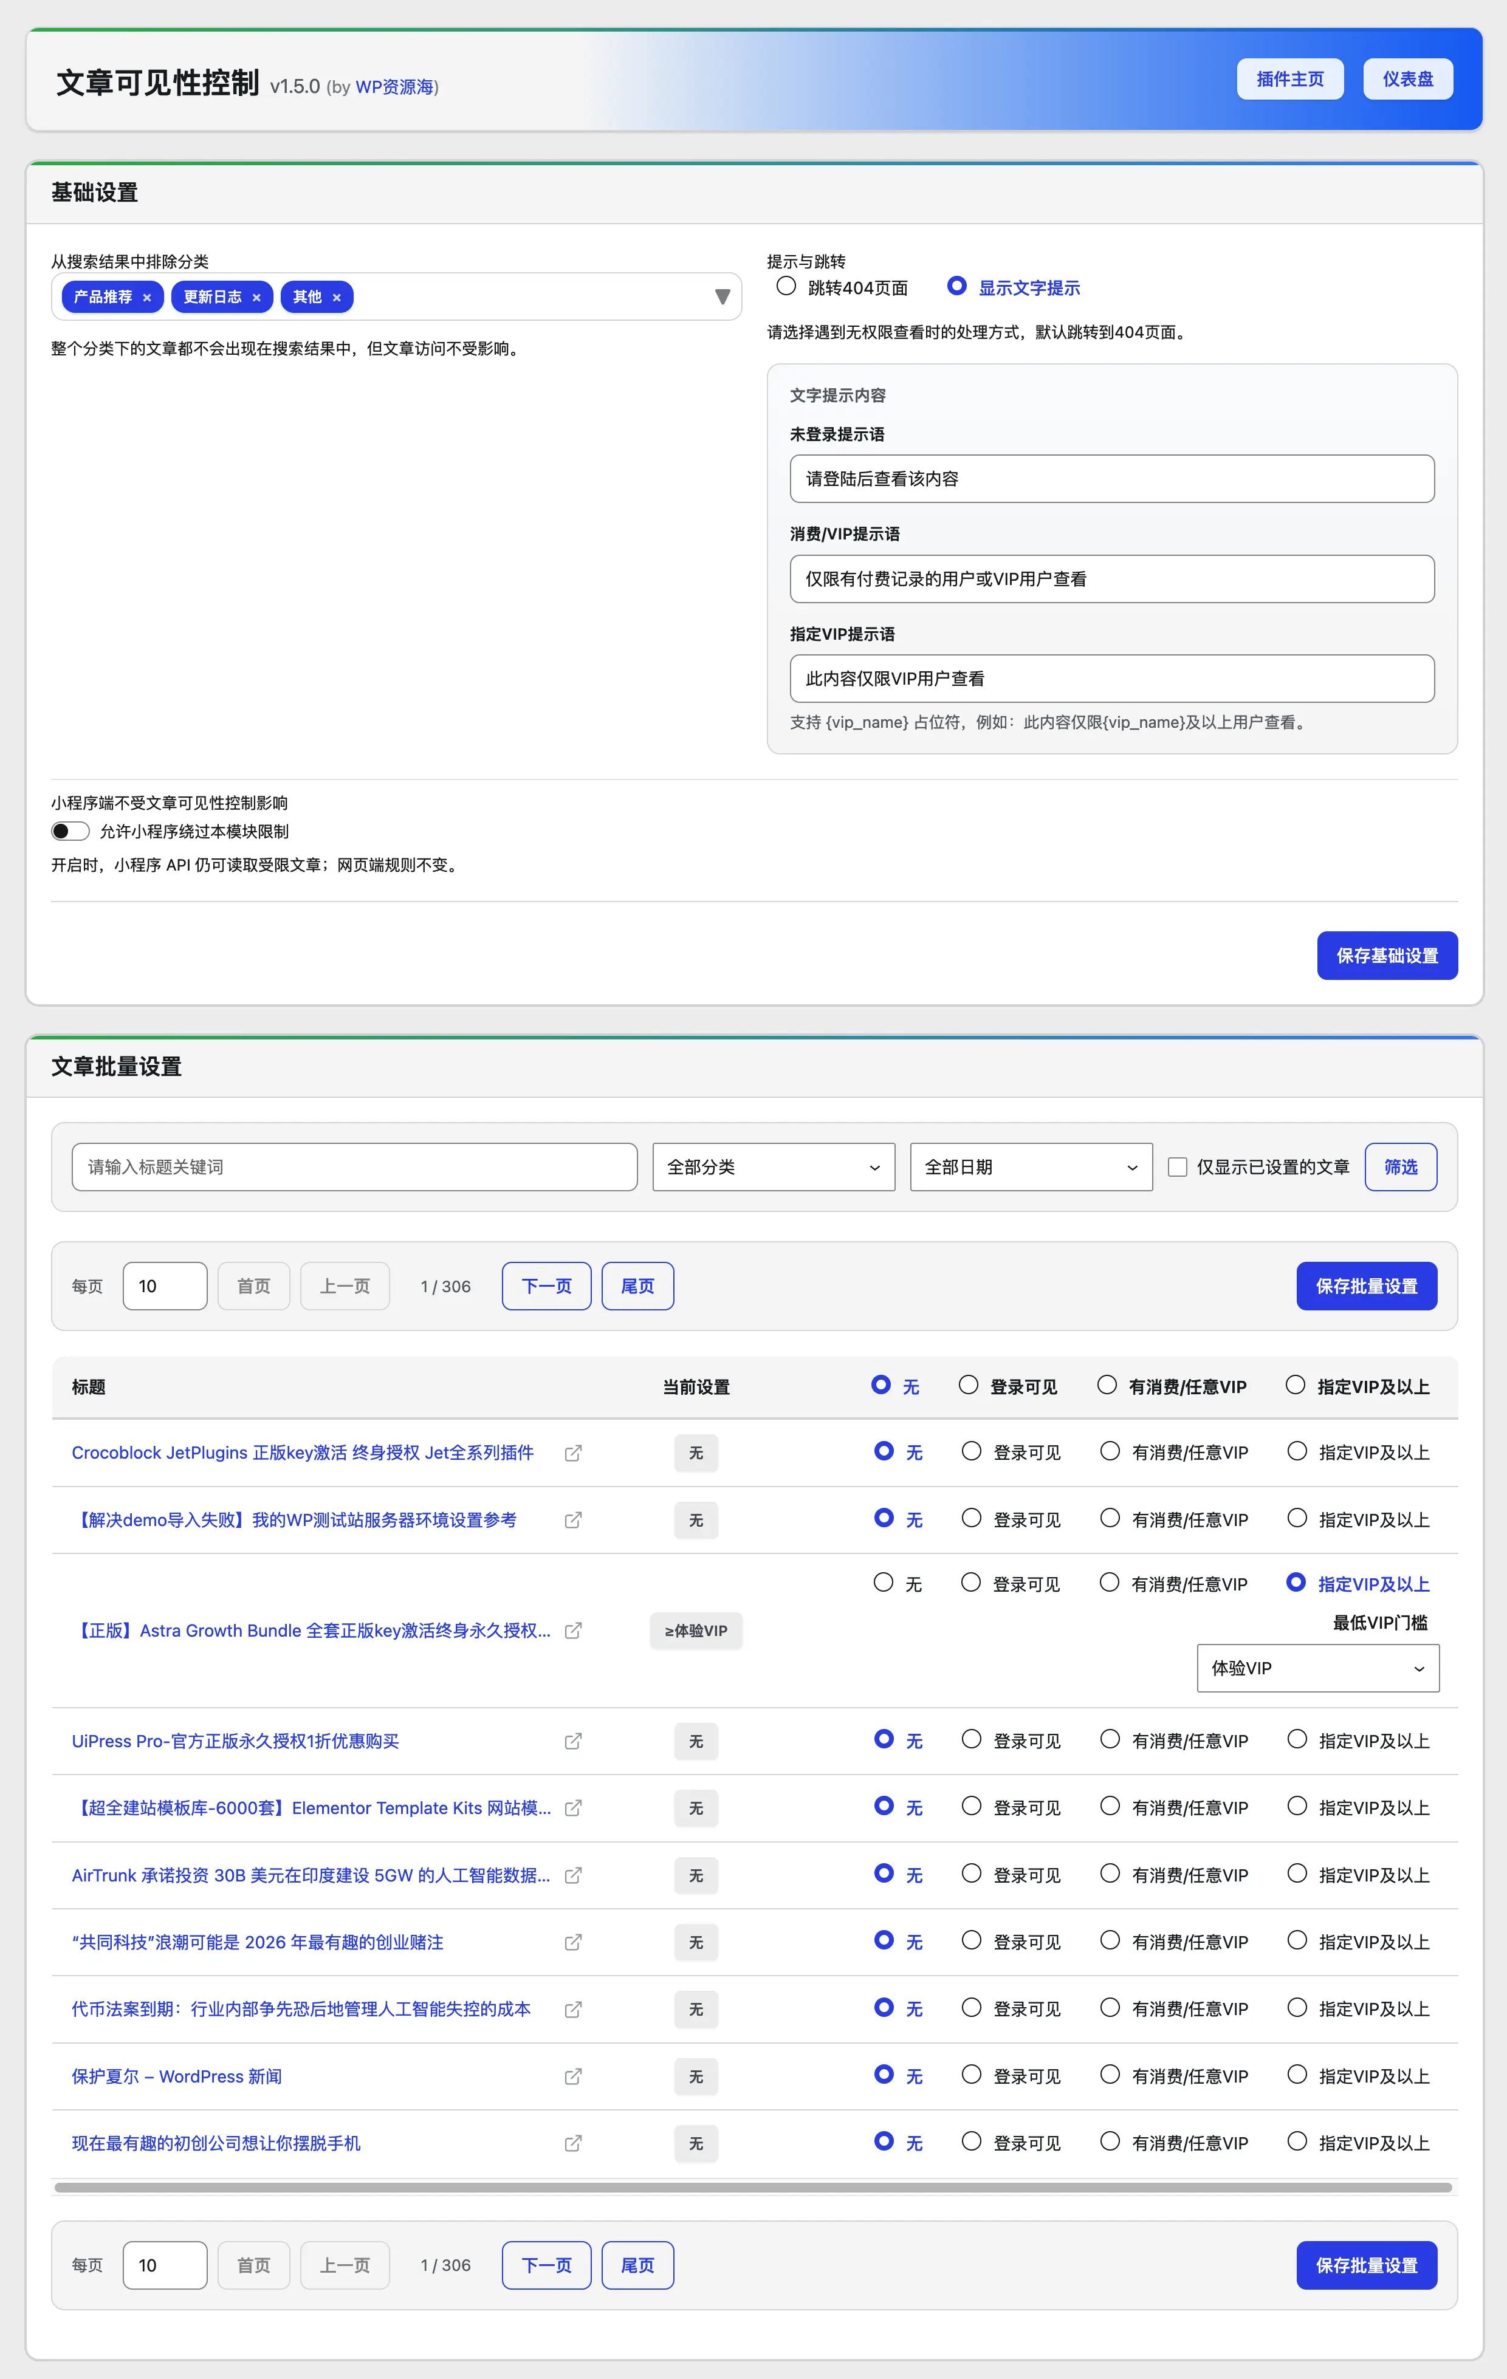This screenshot has height=2379, width=1507.
Task: Focus the 消费/VIP提示语 text field
Action: (1112, 579)
